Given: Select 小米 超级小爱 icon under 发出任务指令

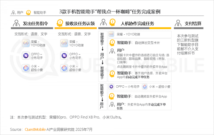Looking at the screenshot, I should click(26, 68).
